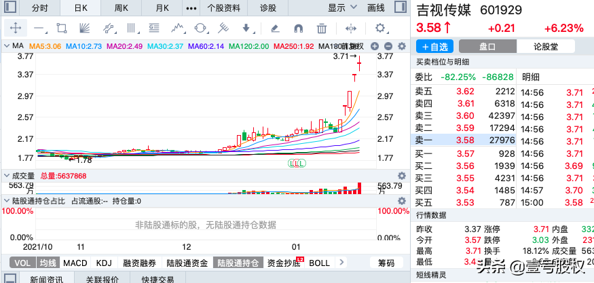Viewport: 594px width, 283px height.
Task: Click the last red candlestick at 3.71
Action: [359, 63]
